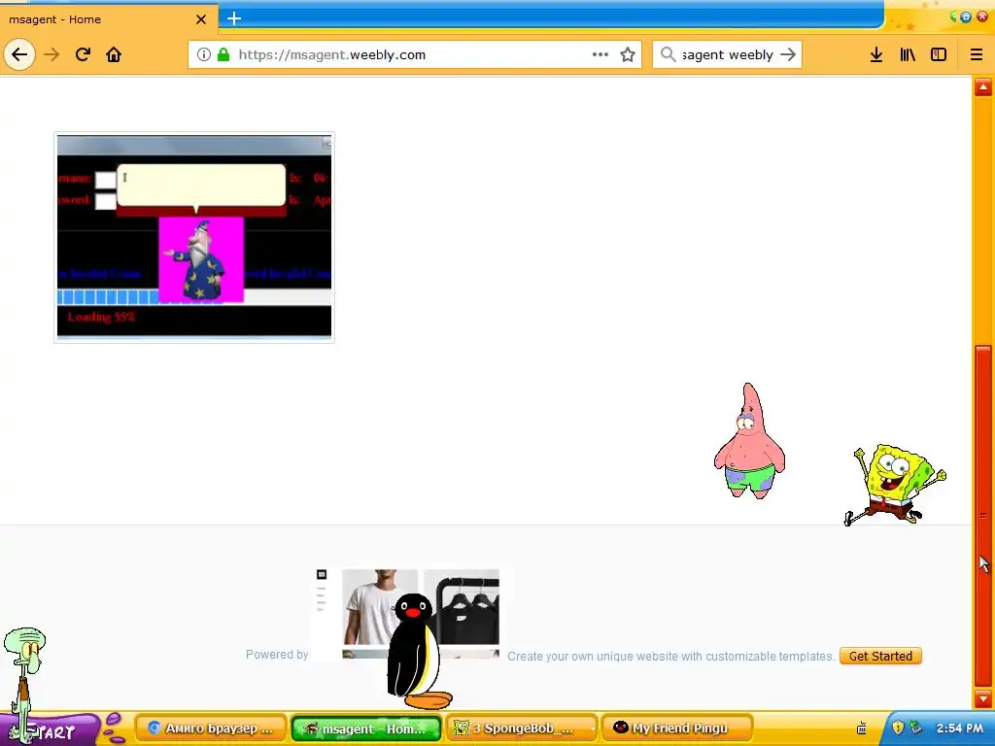
Task: Click the green padlock security icon
Action: 223,54
